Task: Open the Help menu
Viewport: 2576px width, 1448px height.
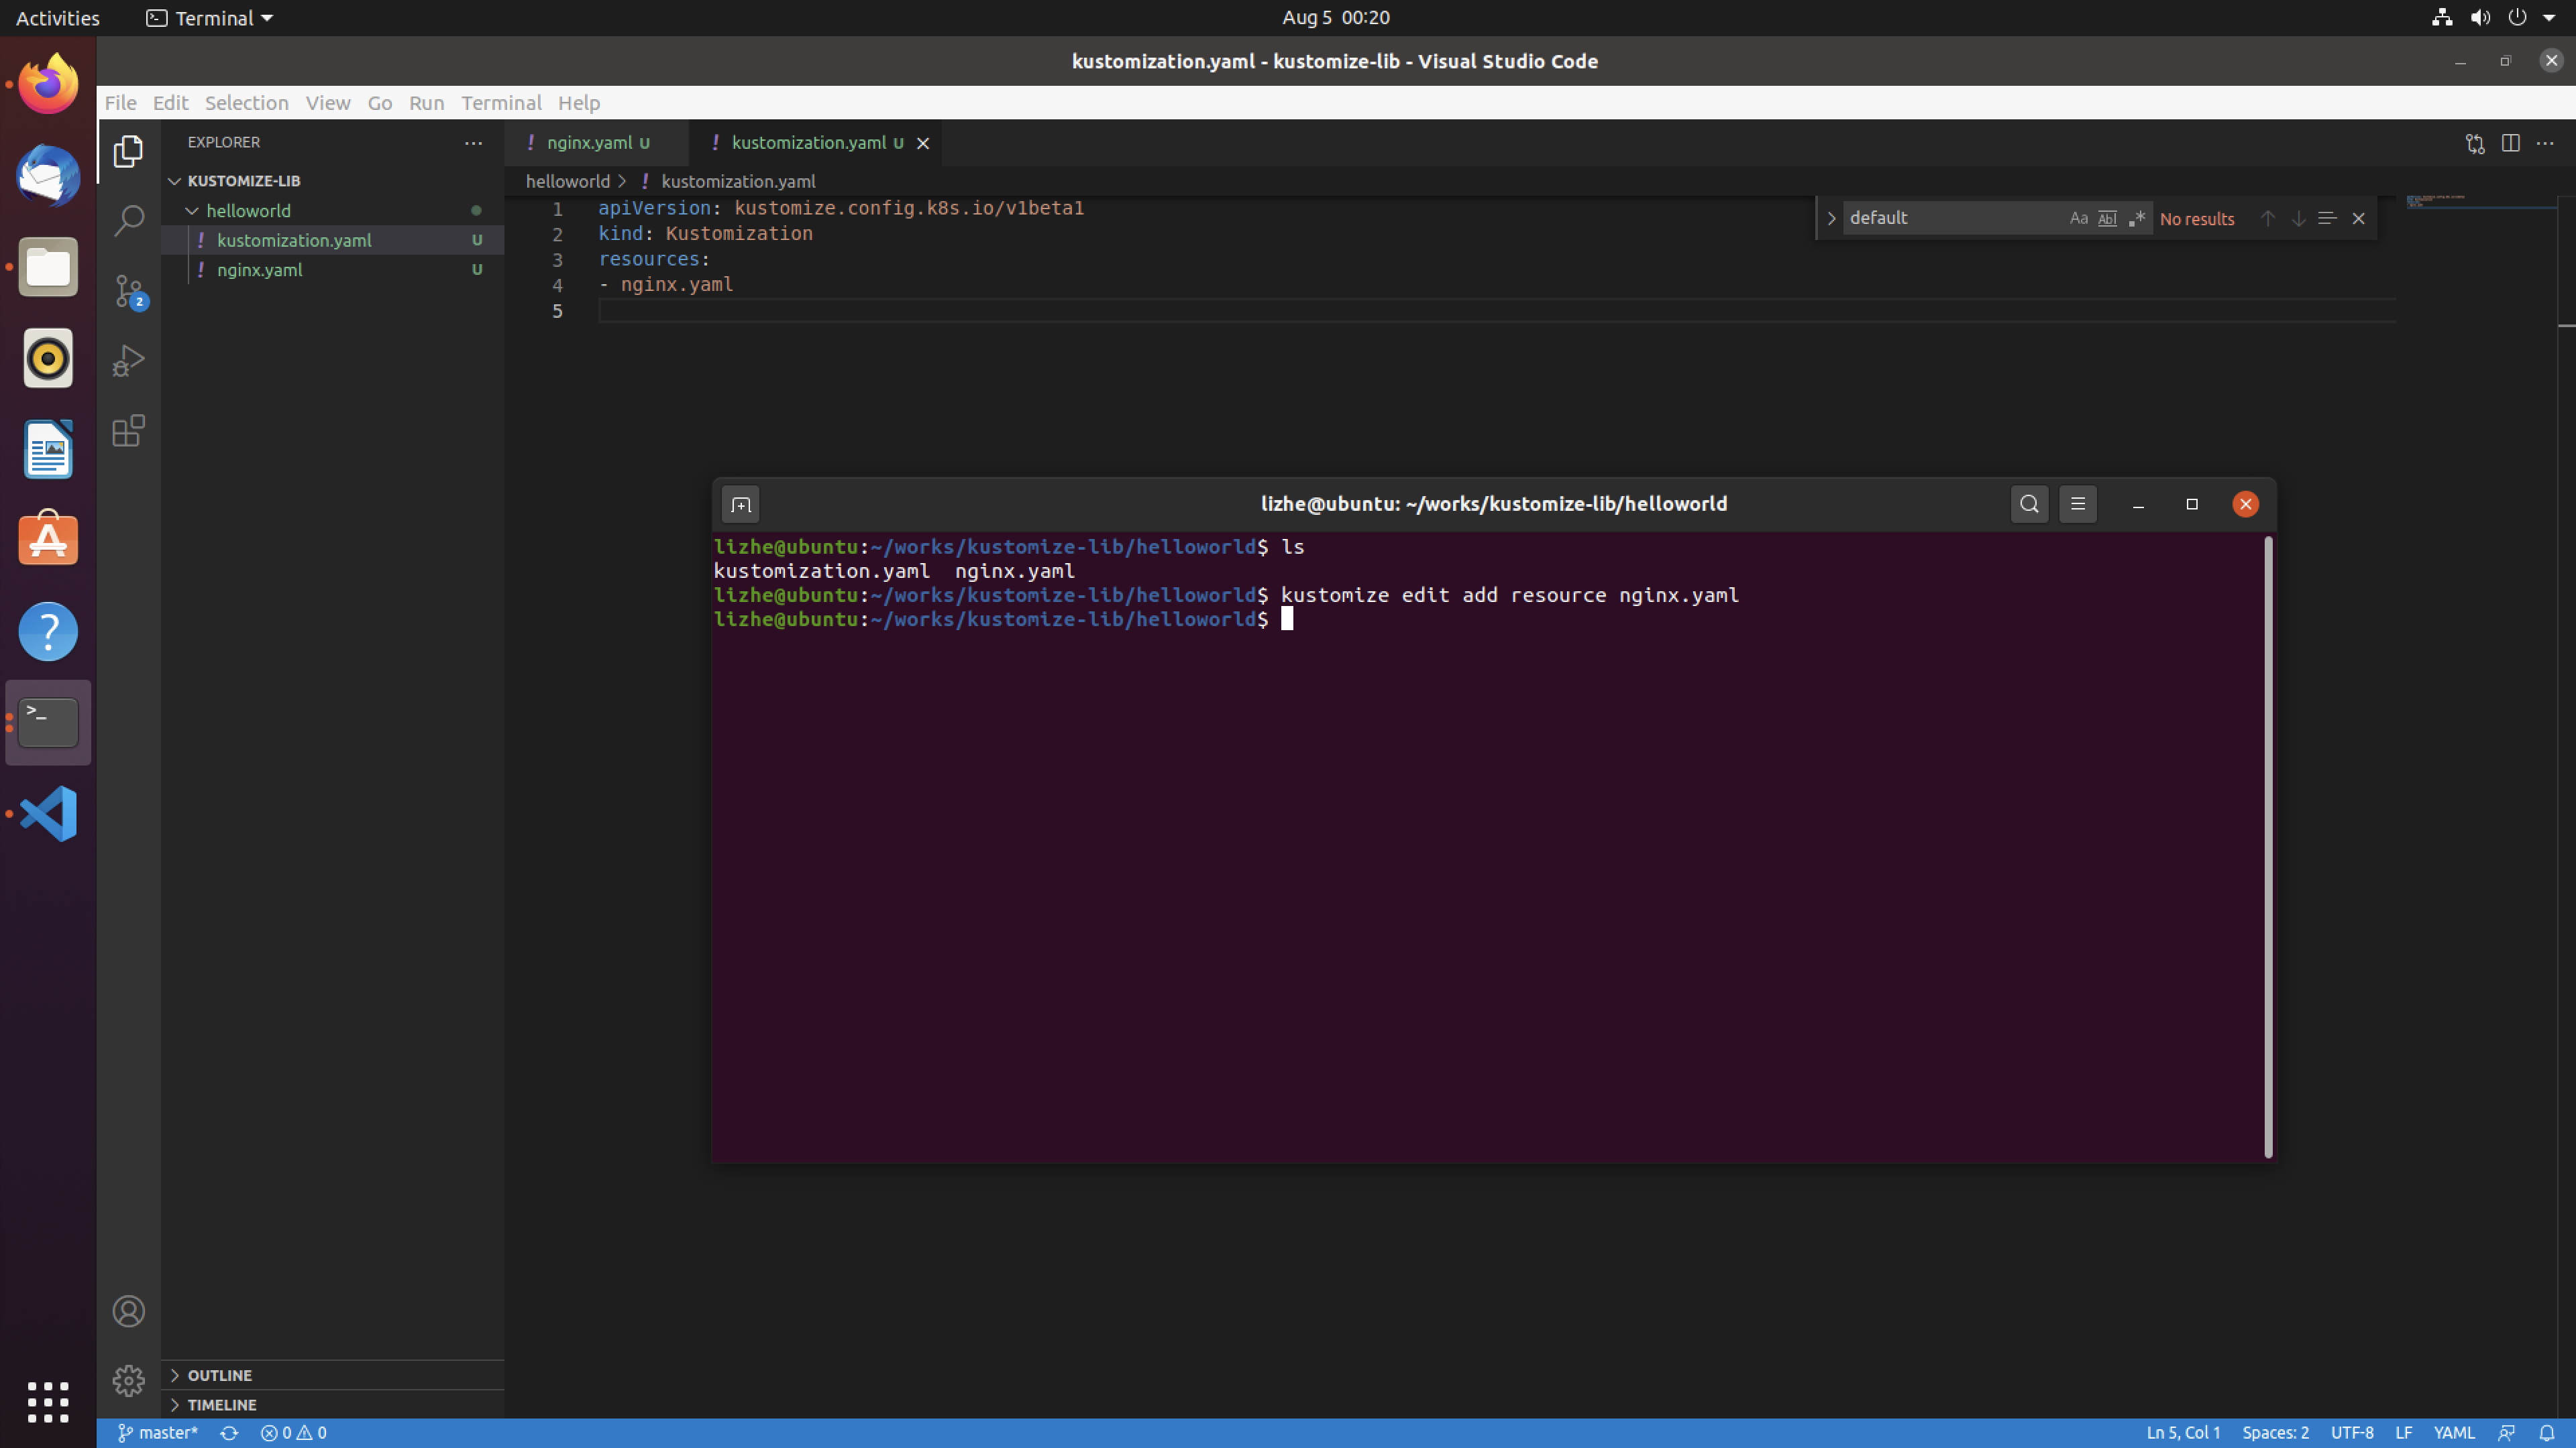Action: tap(578, 102)
